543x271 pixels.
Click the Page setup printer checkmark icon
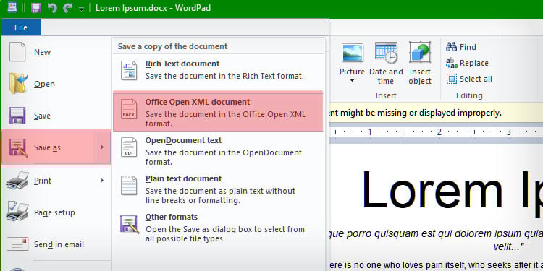(x=17, y=212)
